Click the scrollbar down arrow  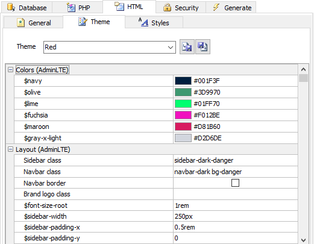(303, 240)
